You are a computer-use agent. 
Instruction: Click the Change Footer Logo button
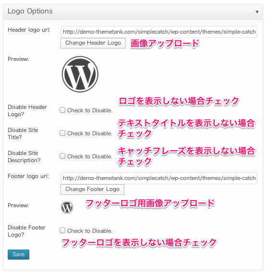tap(92, 189)
